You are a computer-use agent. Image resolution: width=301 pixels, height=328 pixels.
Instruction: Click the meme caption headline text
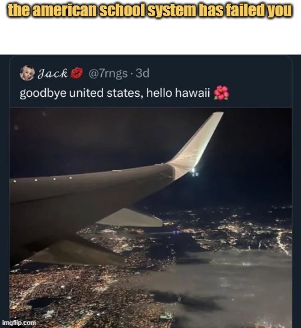point(150,10)
